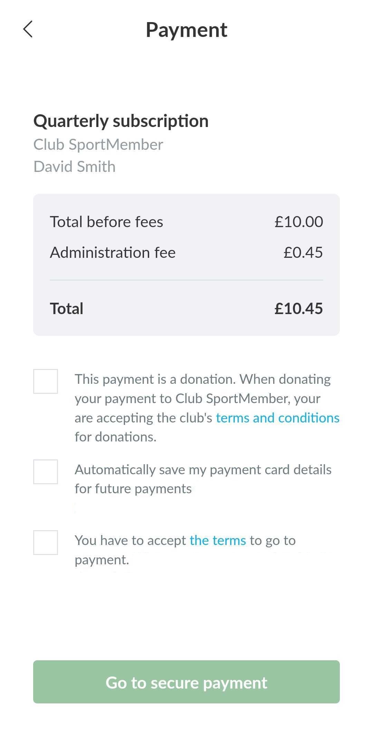Click the £0.45 administration fee amount
Image resolution: width=373 pixels, height=730 pixels.
[x=303, y=253]
